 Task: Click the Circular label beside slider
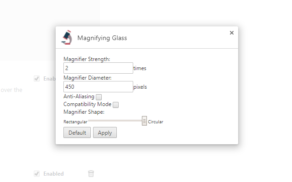pos(156,122)
